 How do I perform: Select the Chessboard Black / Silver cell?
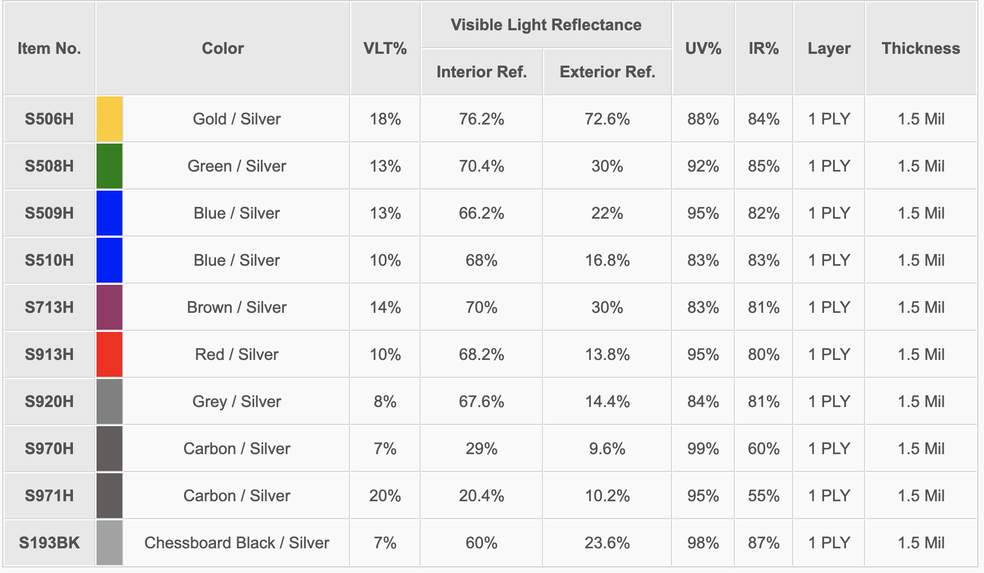(237, 543)
